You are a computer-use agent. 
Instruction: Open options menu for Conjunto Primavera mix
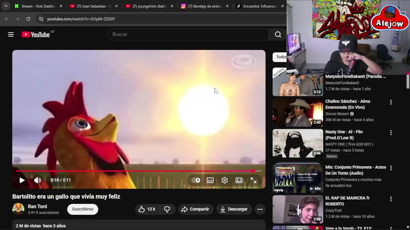coord(391,168)
